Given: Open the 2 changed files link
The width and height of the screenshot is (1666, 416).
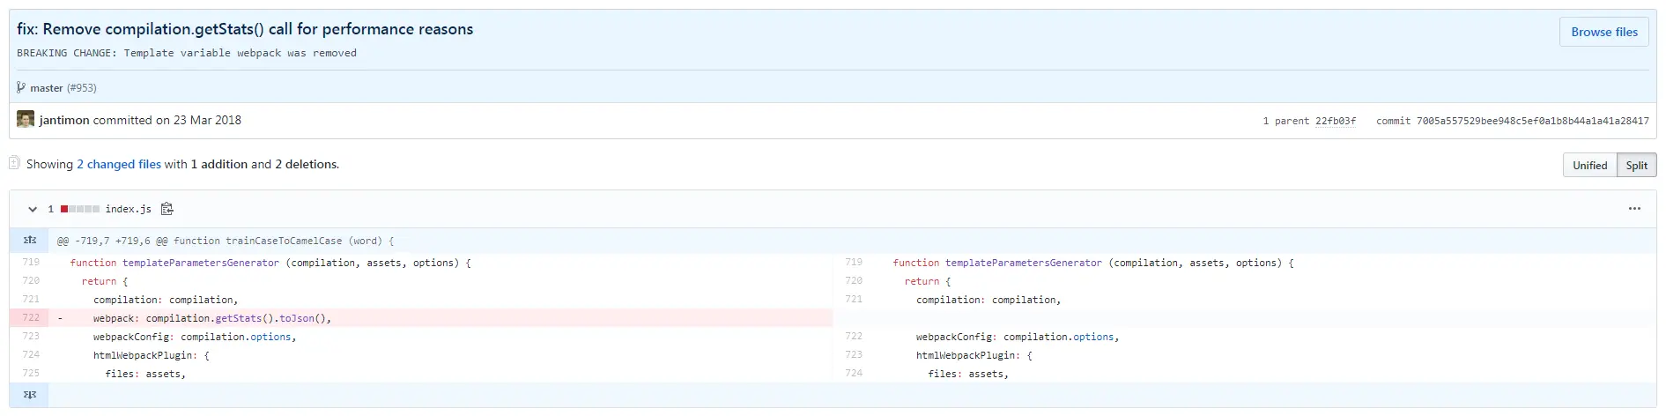Looking at the screenshot, I should [x=119, y=164].
